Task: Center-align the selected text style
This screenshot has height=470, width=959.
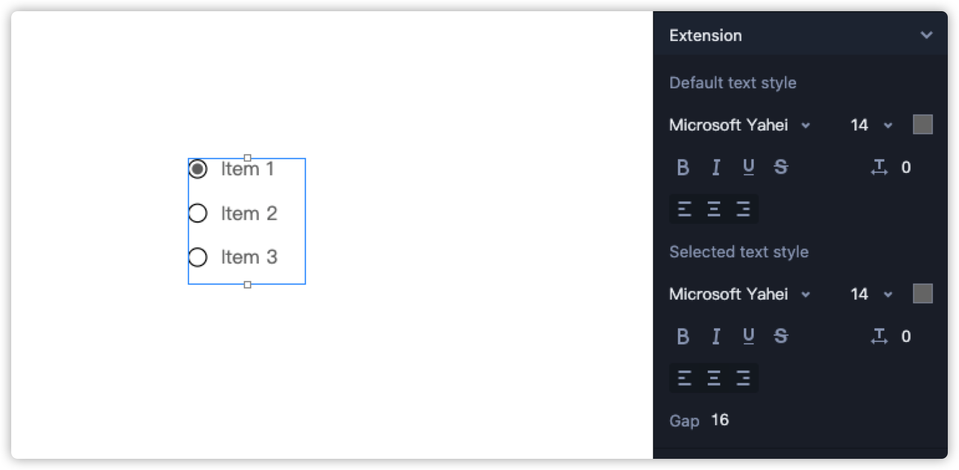Action: (714, 378)
